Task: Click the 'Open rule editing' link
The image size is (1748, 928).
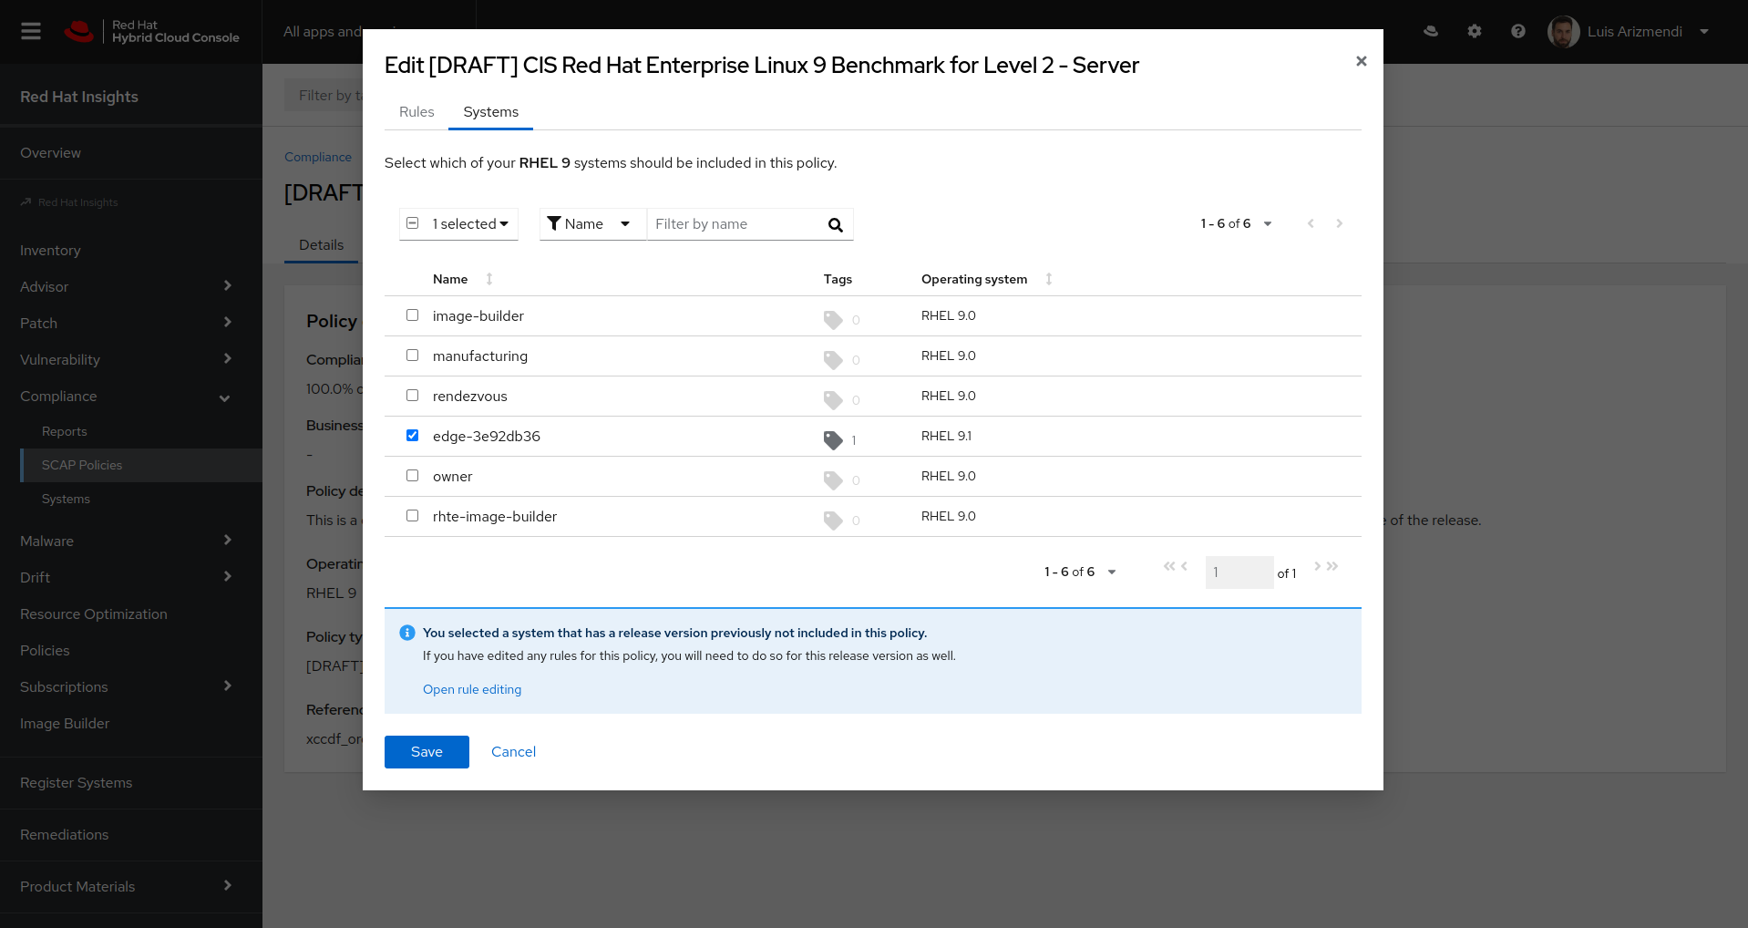Action: [472, 689]
